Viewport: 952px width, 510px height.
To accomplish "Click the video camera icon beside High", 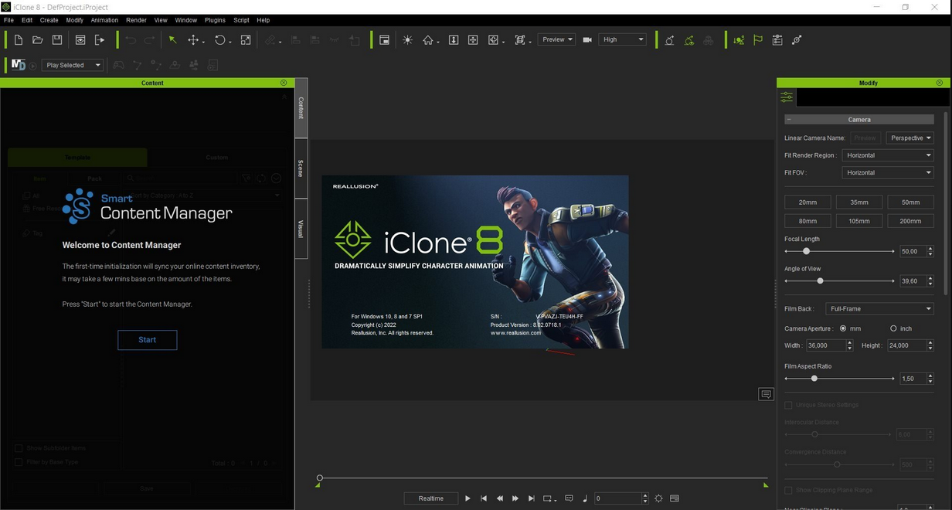I will pyautogui.click(x=587, y=39).
